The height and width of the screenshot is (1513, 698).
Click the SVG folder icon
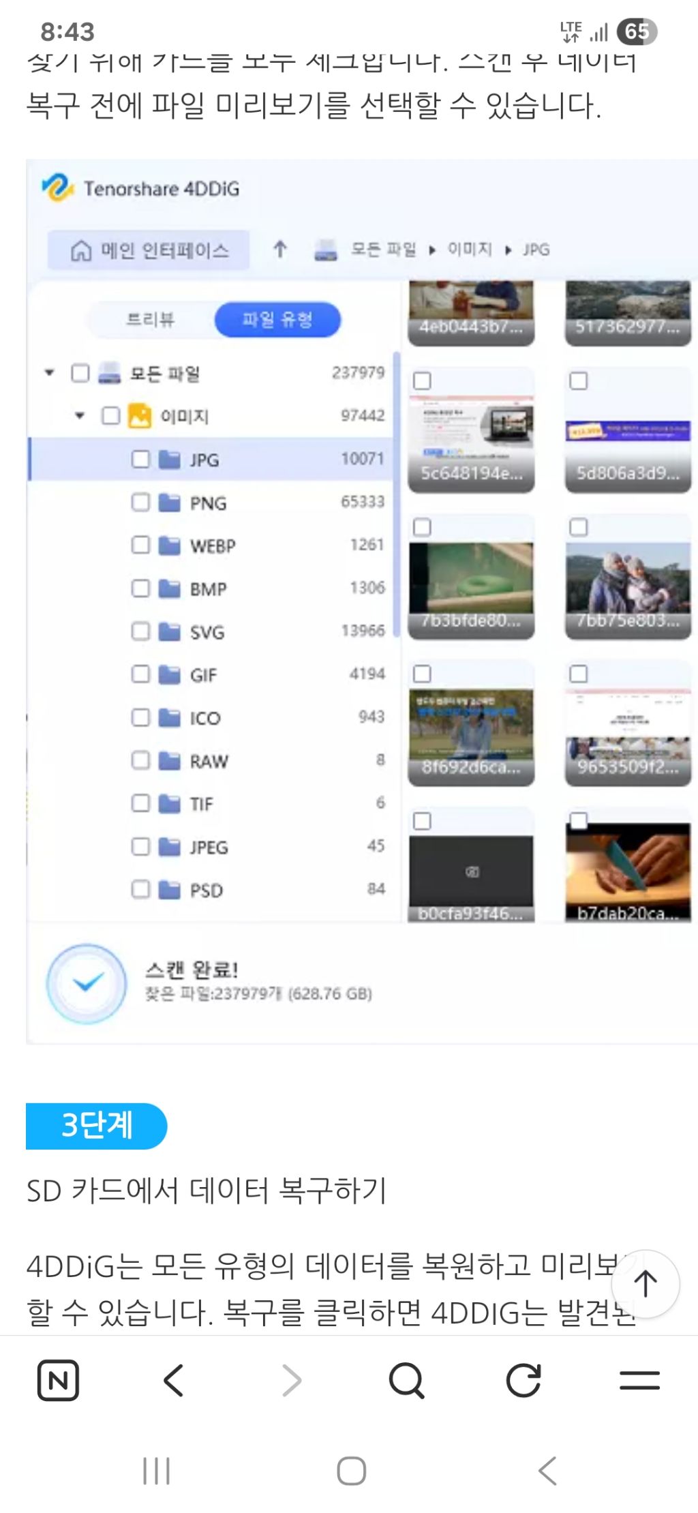pyautogui.click(x=169, y=631)
